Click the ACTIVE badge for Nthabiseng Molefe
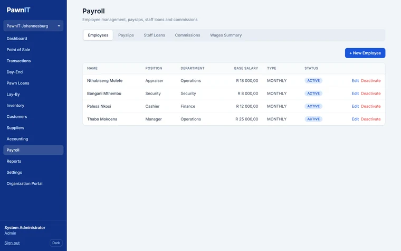This screenshot has width=401, height=251. (313, 81)
